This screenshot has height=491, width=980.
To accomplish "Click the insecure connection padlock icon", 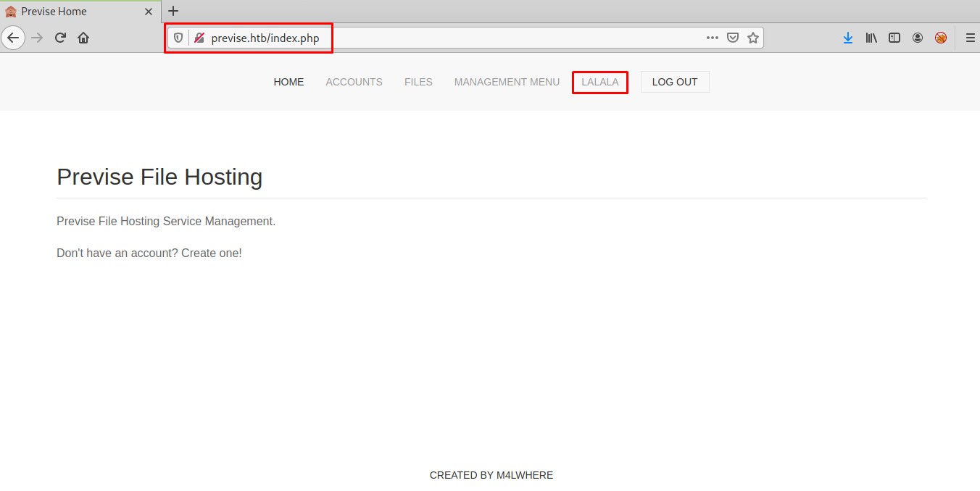I will (x=199, y=38).
